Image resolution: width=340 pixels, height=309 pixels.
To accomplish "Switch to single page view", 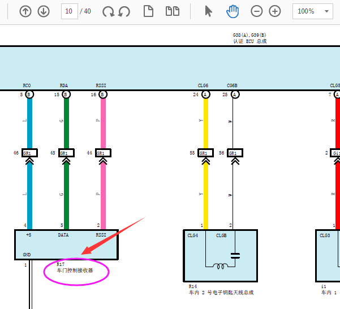I will [x=149, y=11].
